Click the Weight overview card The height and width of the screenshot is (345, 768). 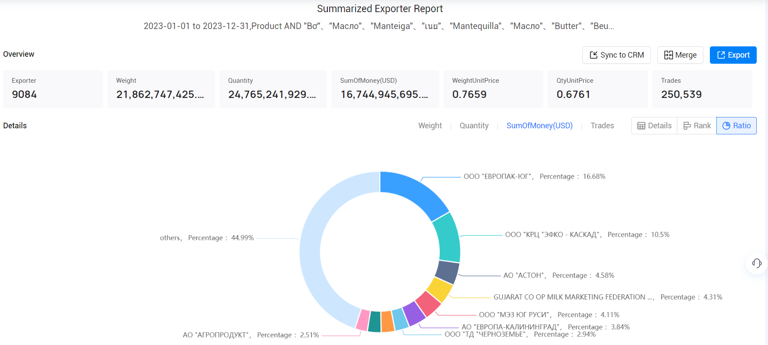[x=161, y=89]
